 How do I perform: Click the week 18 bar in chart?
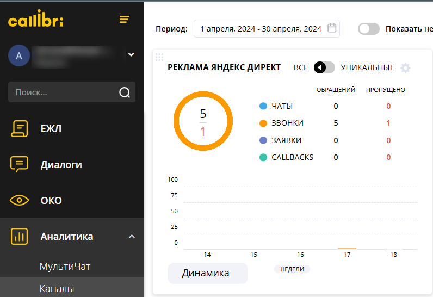point(393,249)
